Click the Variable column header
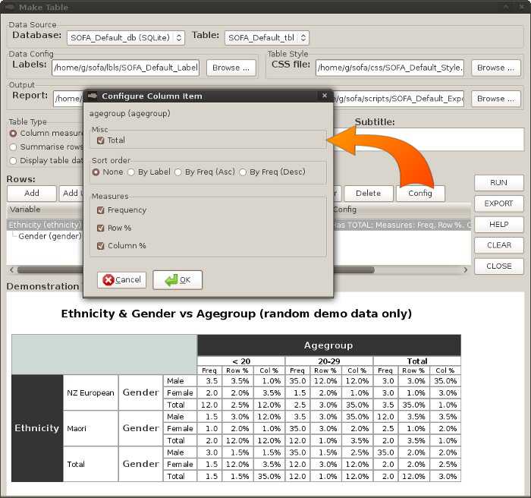 [45, 210]
